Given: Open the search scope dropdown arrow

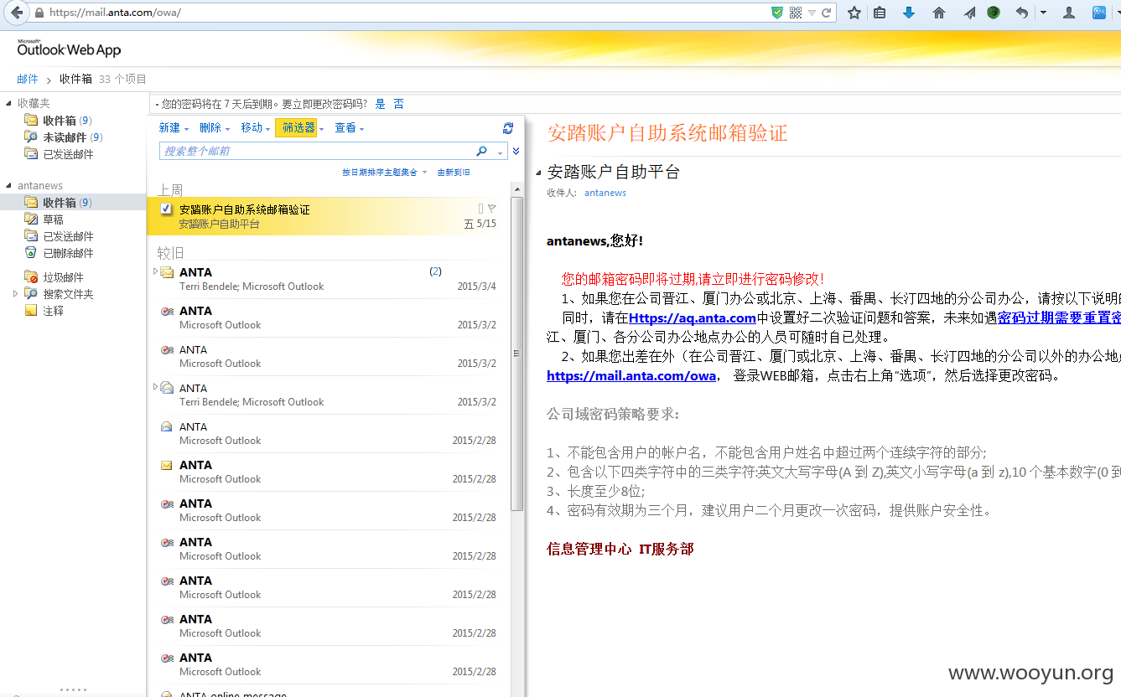Looking at the screenshot, I should pos(501,152).
